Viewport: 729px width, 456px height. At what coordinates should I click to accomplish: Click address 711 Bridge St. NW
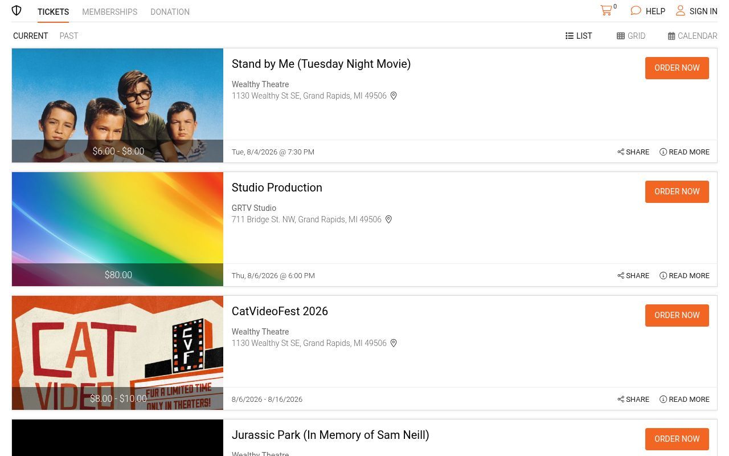[306, 219]
